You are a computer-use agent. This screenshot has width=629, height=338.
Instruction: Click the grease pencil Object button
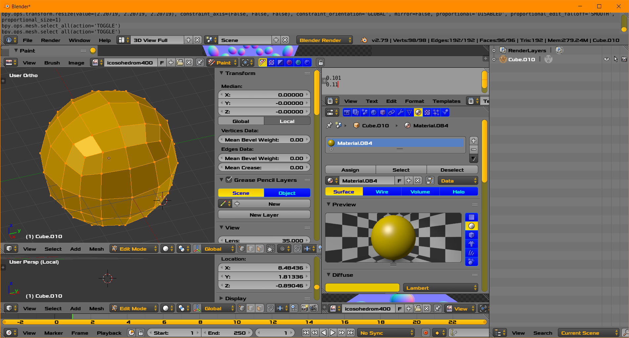click(287, 193)
